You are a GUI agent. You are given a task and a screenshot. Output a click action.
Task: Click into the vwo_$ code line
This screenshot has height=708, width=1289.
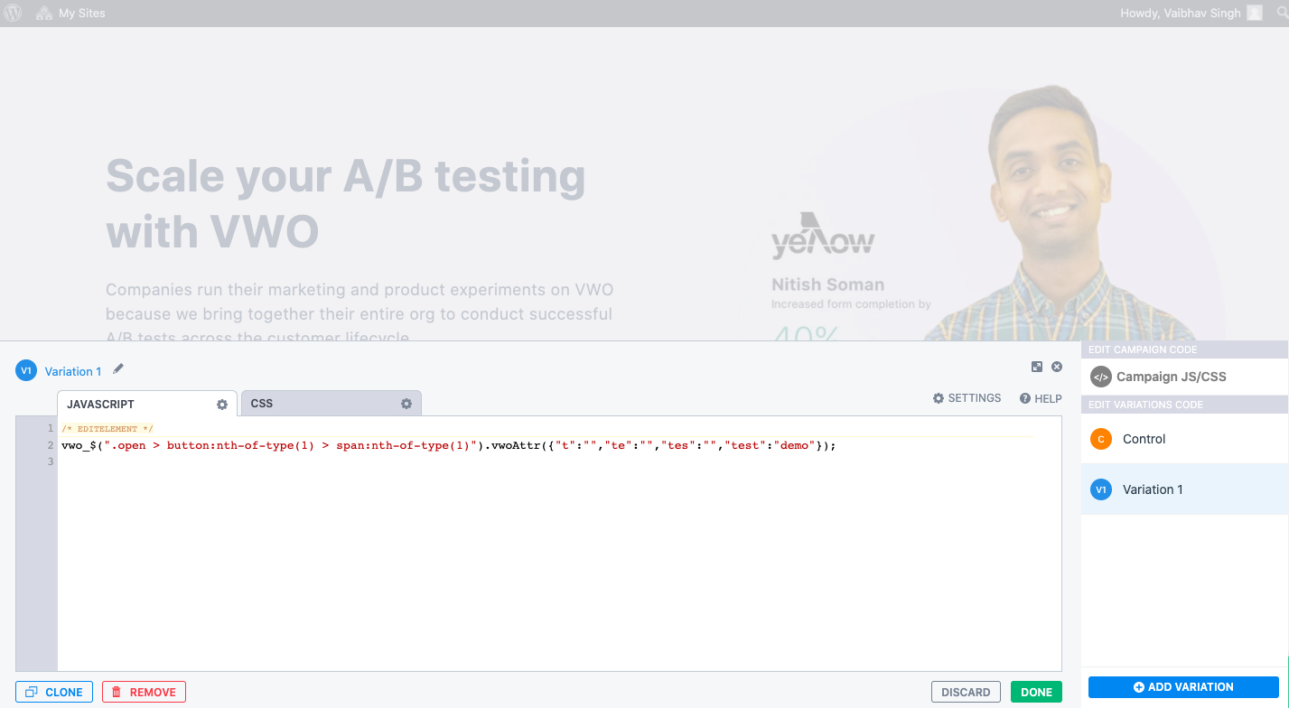(x=449, y=445)
